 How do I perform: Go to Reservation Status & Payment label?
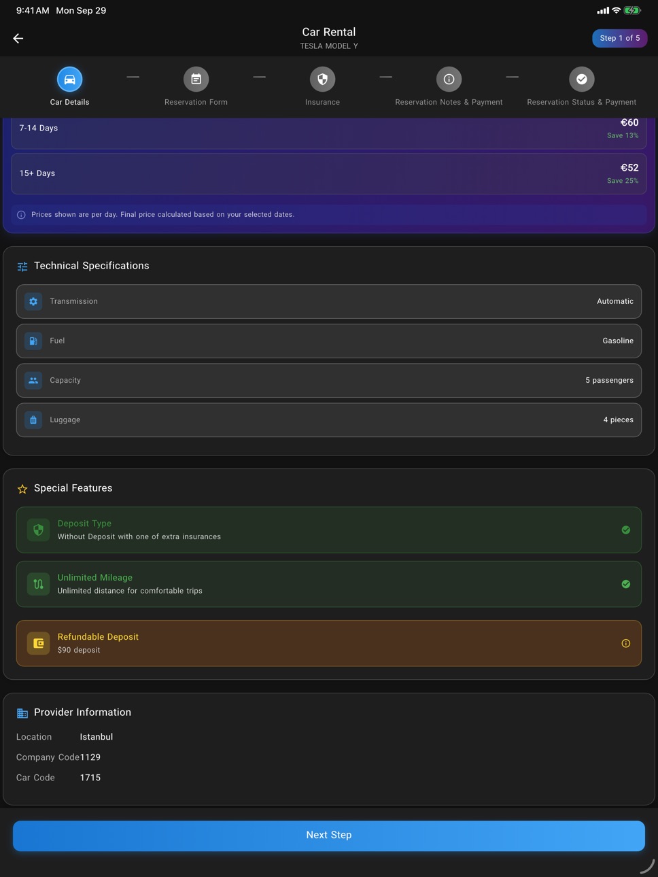582,102
